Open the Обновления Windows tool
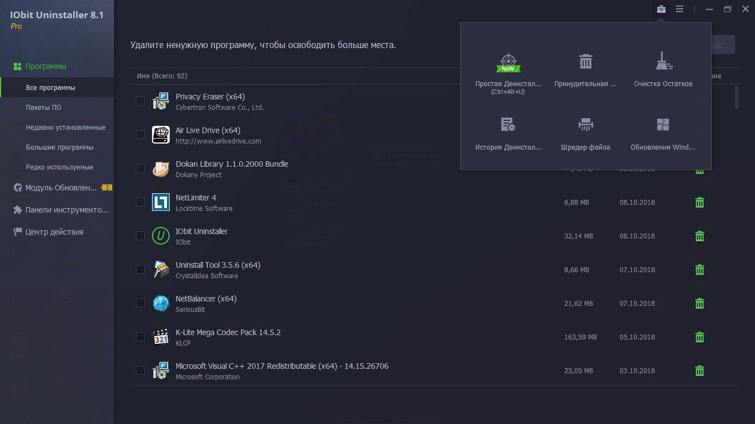Viewport: 755px width, 424px height. 663,134
